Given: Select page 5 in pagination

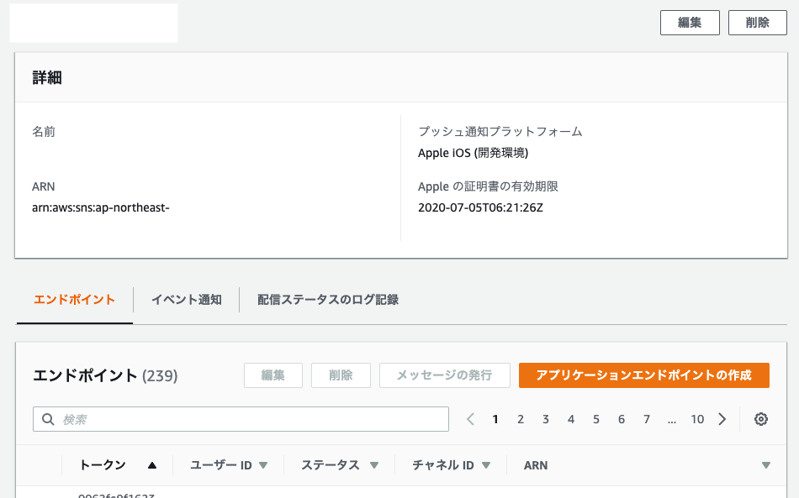Looking at the screenshot, I should coord(596,419).
